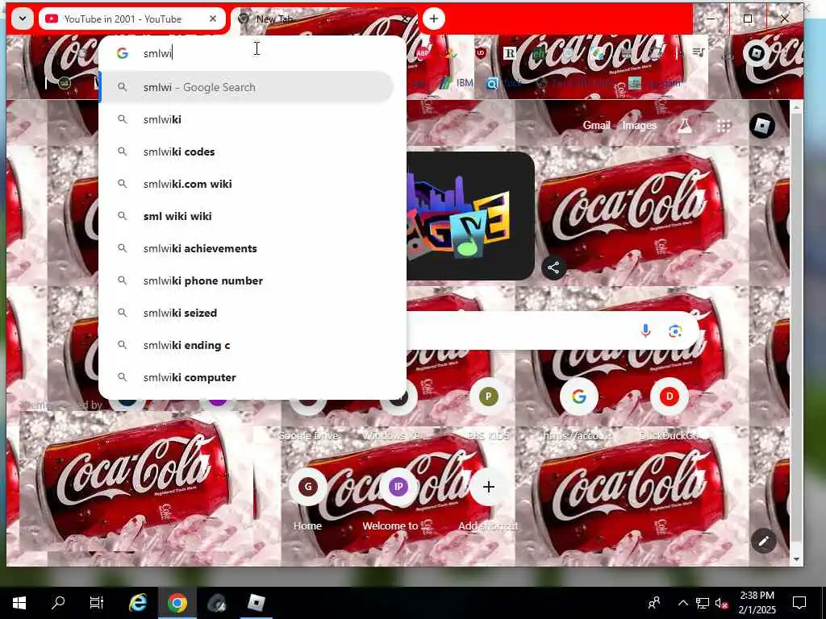Open the People icon in system tray
This screenshot has width=826, height=619.
click(654, 603)
